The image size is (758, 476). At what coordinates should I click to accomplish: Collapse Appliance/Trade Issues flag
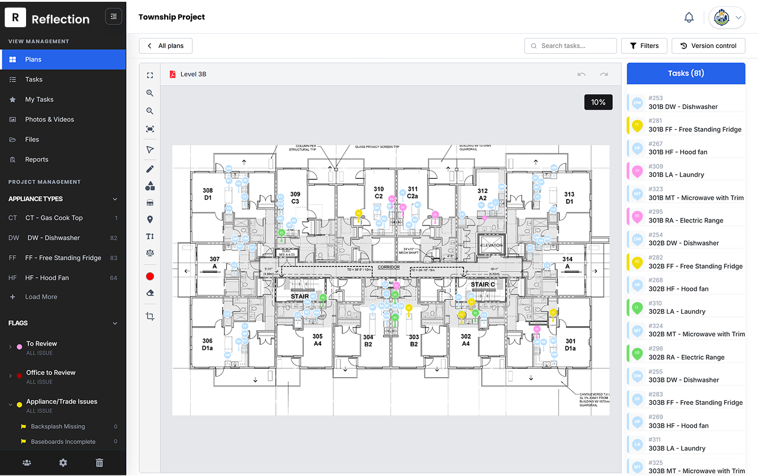coord(10,405)
